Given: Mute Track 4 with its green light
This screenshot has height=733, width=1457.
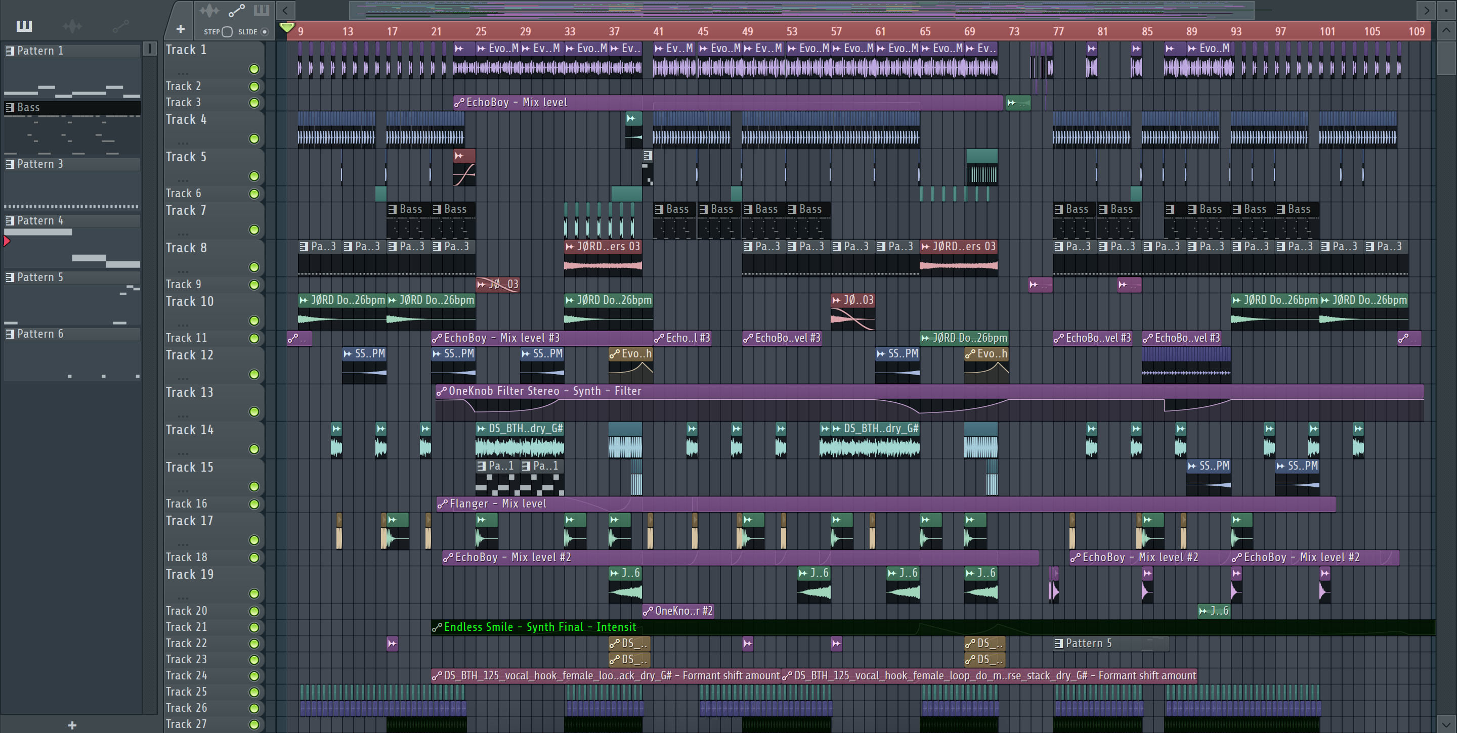Looking at the screenshot, I should (254, 139).
